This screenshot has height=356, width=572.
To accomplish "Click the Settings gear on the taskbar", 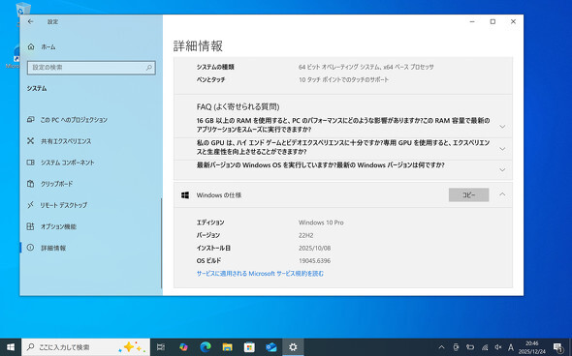I will [293, 347].
